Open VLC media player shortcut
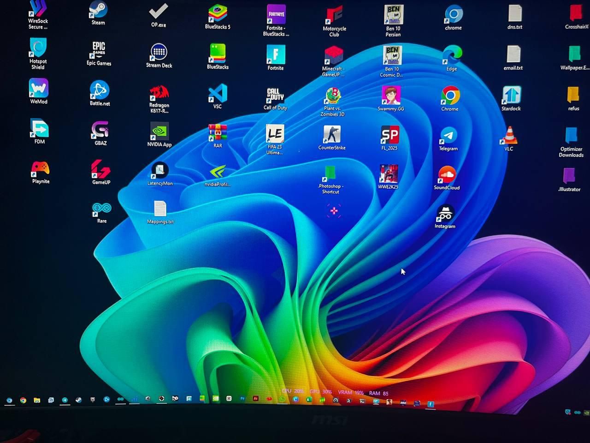This screenshot has height=443, width=590. tap(509, 138)
